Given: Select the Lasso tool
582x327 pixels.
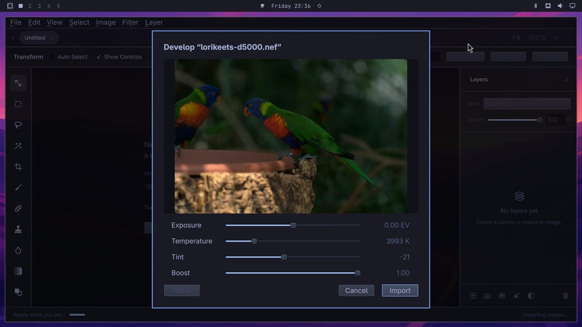Looking at the screenshot, I should 18,125.
